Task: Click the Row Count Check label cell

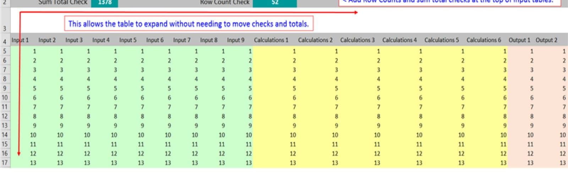Action: pyautogui.click(x=224, y=3)
